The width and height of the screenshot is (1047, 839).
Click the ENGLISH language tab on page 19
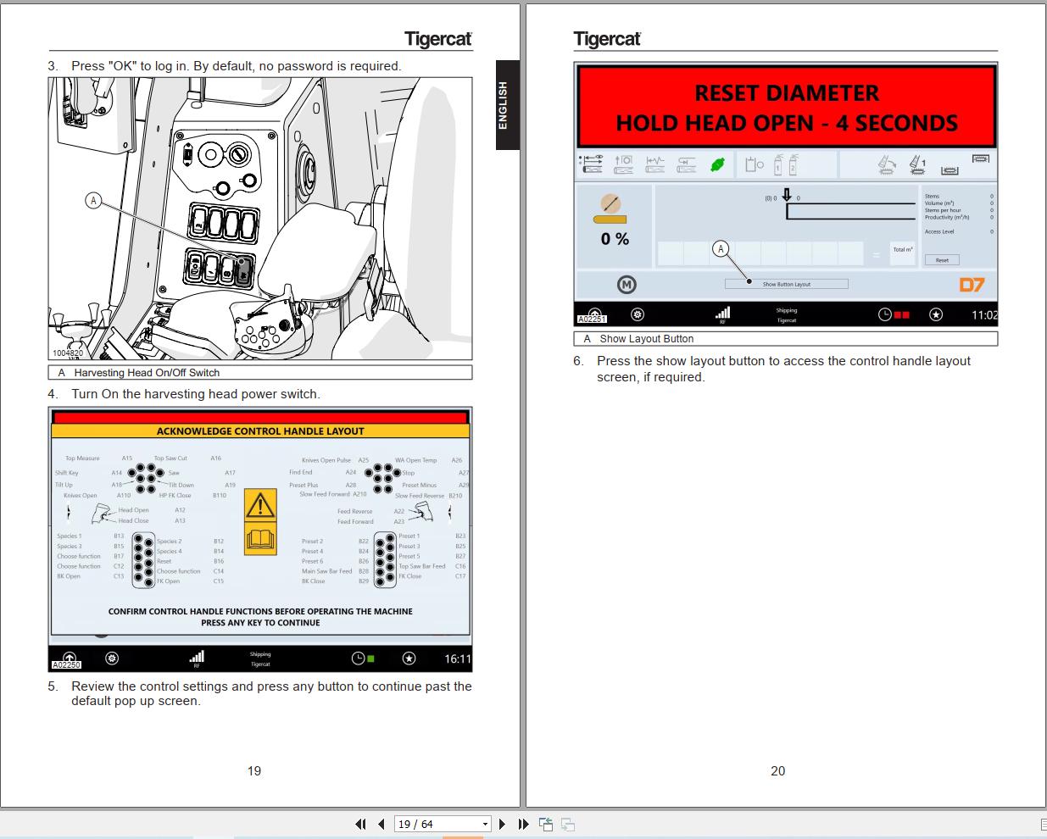tap(507, 105)
